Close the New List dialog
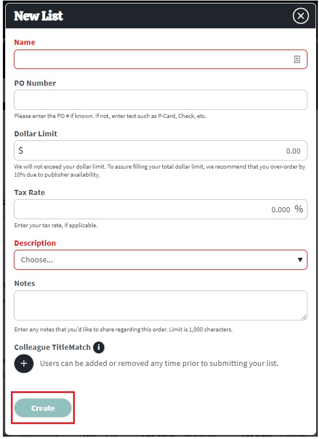 click(x=301, y=16)
